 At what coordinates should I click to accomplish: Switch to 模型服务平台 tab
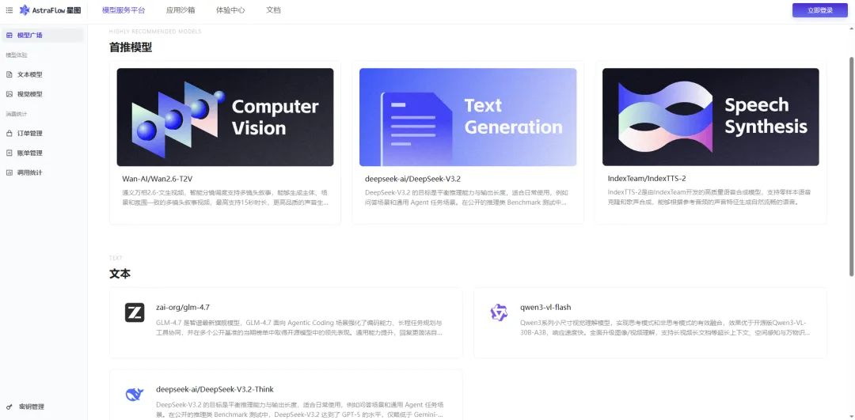pyautogui.click(x=123, y=10)
